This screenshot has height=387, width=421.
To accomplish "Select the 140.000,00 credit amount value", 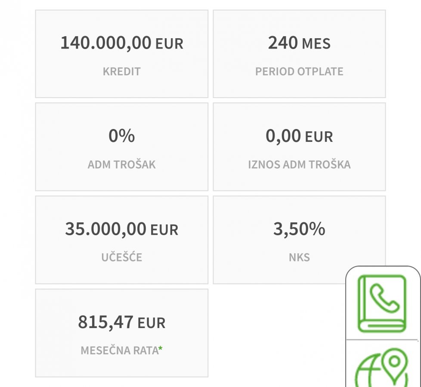I will coord(106,43).
